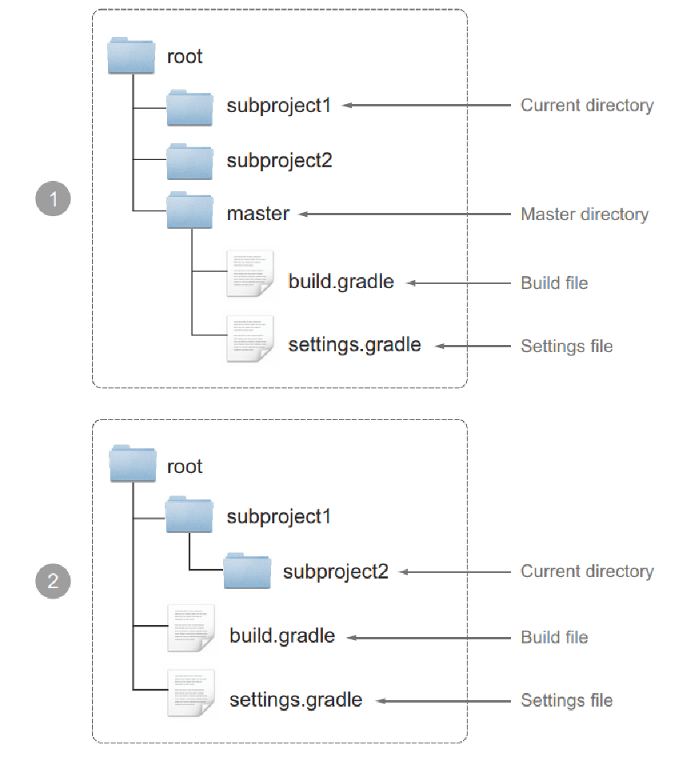Click the build.gradle file icon in diagram 2

[192, 628]
